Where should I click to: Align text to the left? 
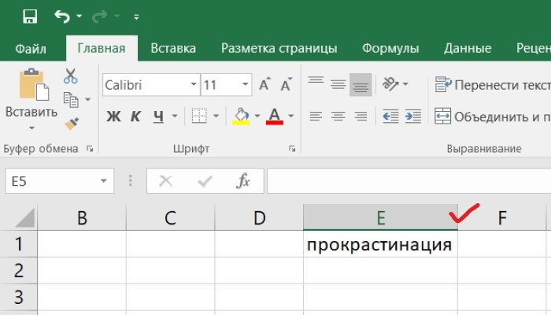(x=316, y=116)
